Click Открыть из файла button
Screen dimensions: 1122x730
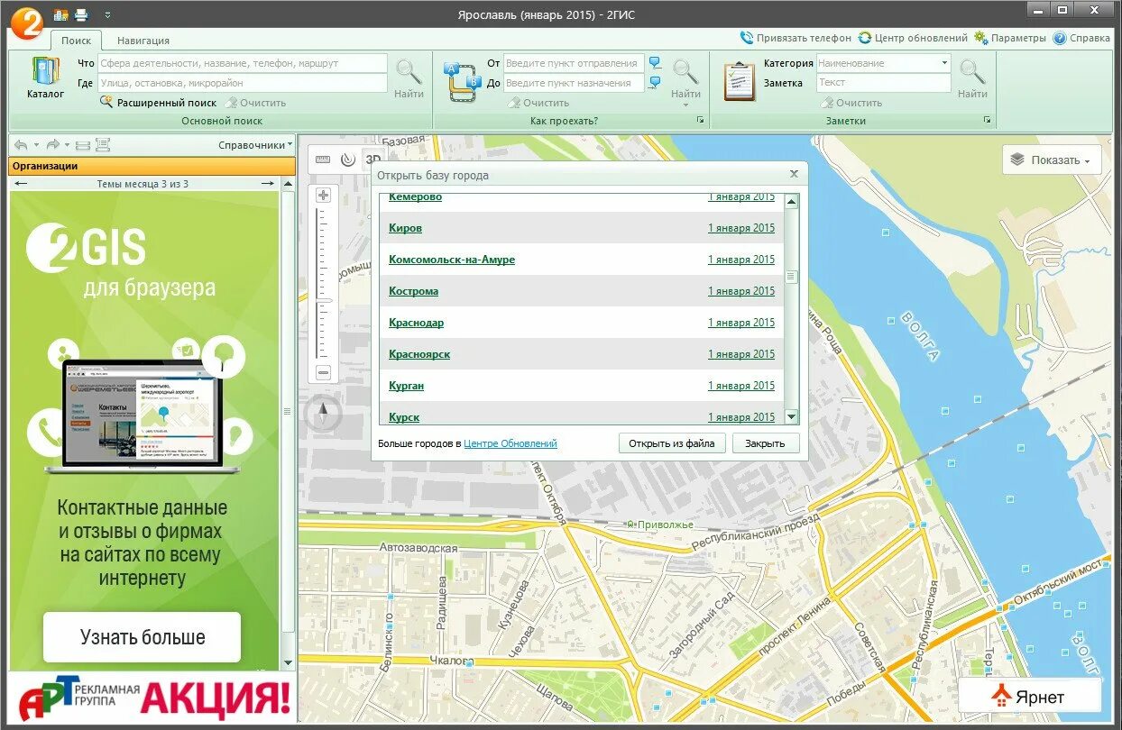click(672, 443)
